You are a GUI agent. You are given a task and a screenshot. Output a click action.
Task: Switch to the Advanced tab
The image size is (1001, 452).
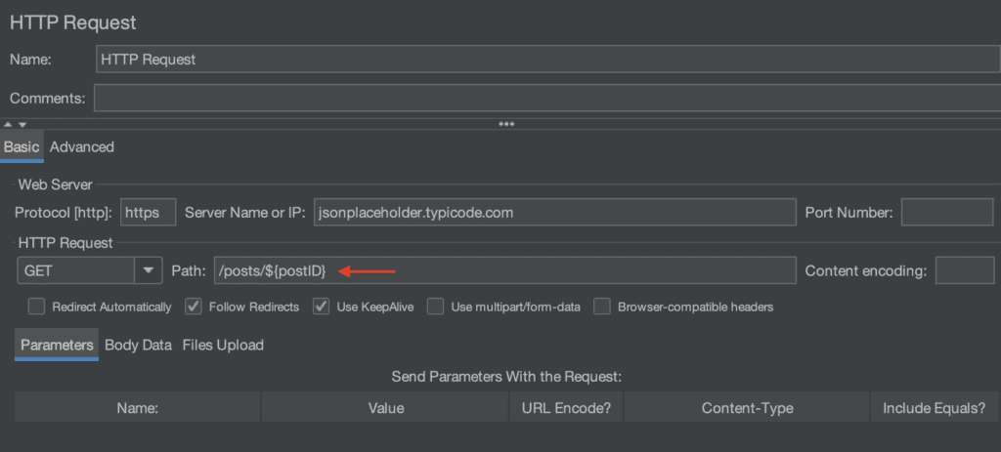coord(82,147)
